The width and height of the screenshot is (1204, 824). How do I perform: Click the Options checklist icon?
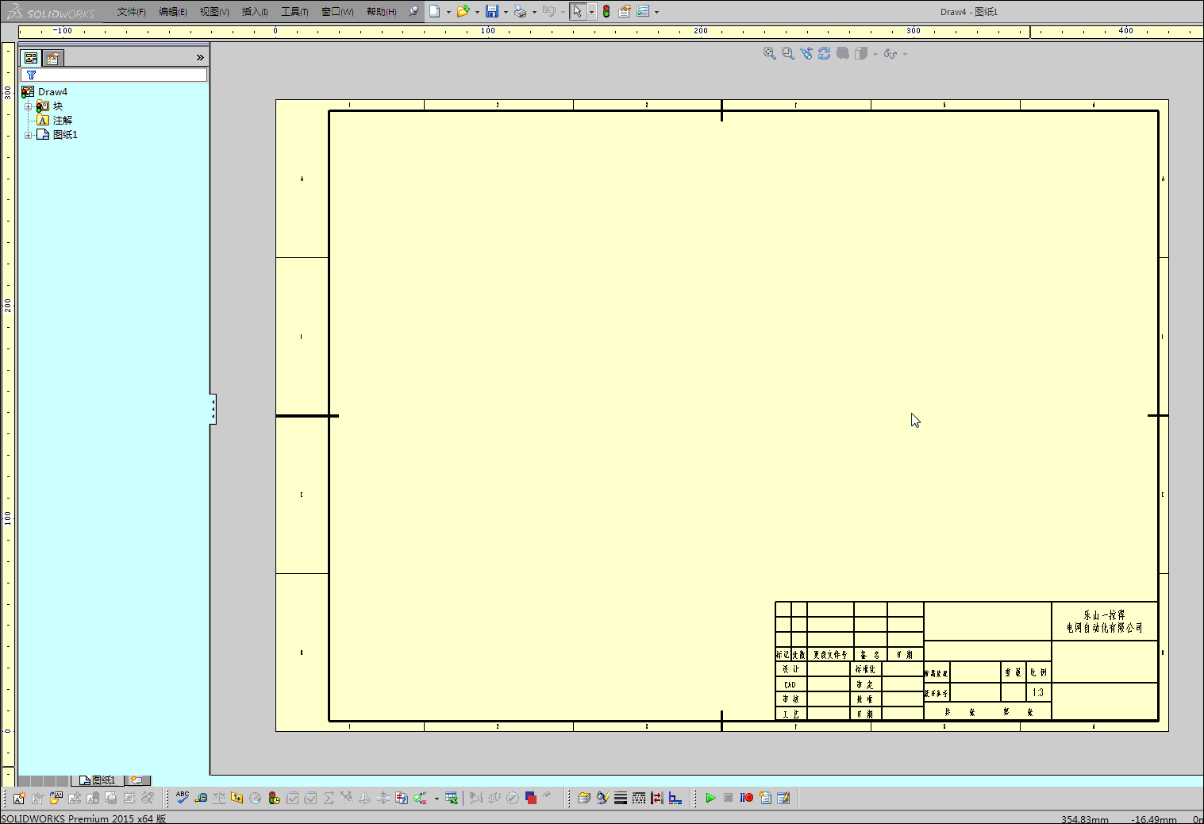pos(643,11)
